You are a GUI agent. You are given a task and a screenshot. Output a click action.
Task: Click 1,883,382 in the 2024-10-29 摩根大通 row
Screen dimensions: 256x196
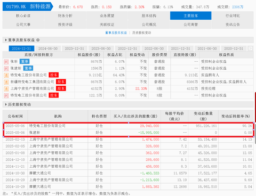(150, 186)
